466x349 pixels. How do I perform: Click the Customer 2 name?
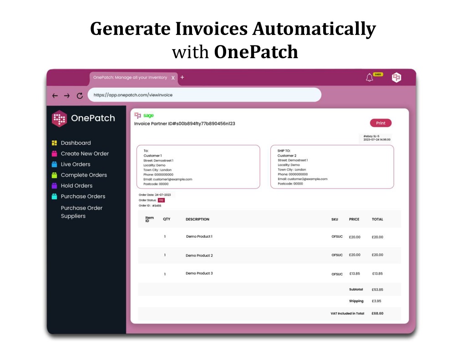coord(287,155)
